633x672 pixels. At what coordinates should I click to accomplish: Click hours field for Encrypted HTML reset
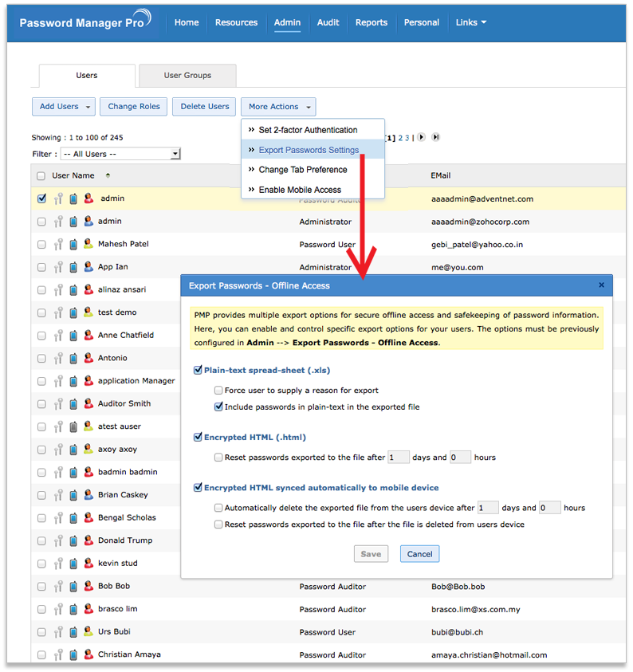pyautogui.click(x=460, y=458)
